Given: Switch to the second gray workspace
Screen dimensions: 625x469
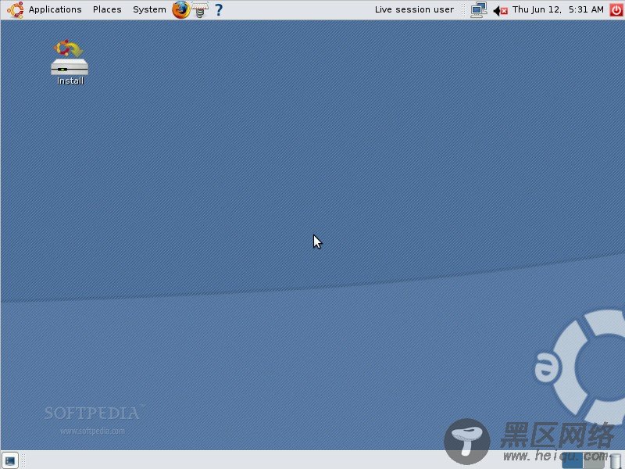Looking at the screenshot, I should tap(594, 460).
